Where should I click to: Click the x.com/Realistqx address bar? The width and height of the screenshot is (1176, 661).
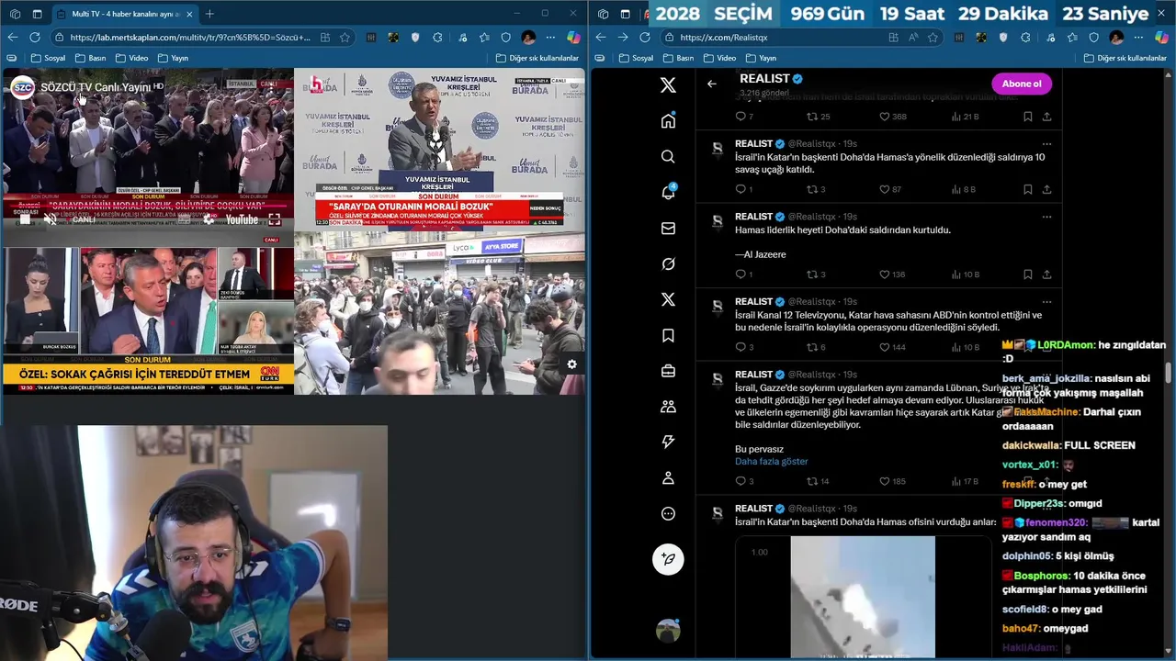723,37
